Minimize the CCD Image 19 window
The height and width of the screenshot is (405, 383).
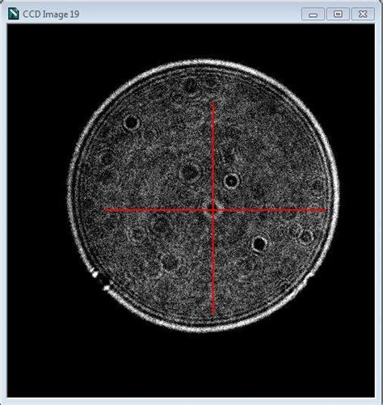[313, 14]
